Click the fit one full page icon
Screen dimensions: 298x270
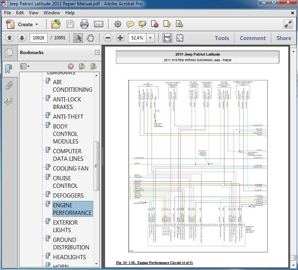click(x=180, y=38)
